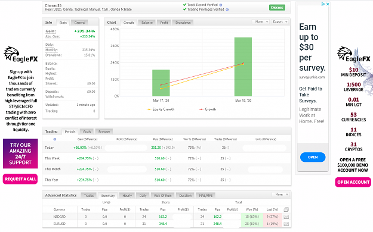Click Pips (Difference) column header

tap(163, 139)
